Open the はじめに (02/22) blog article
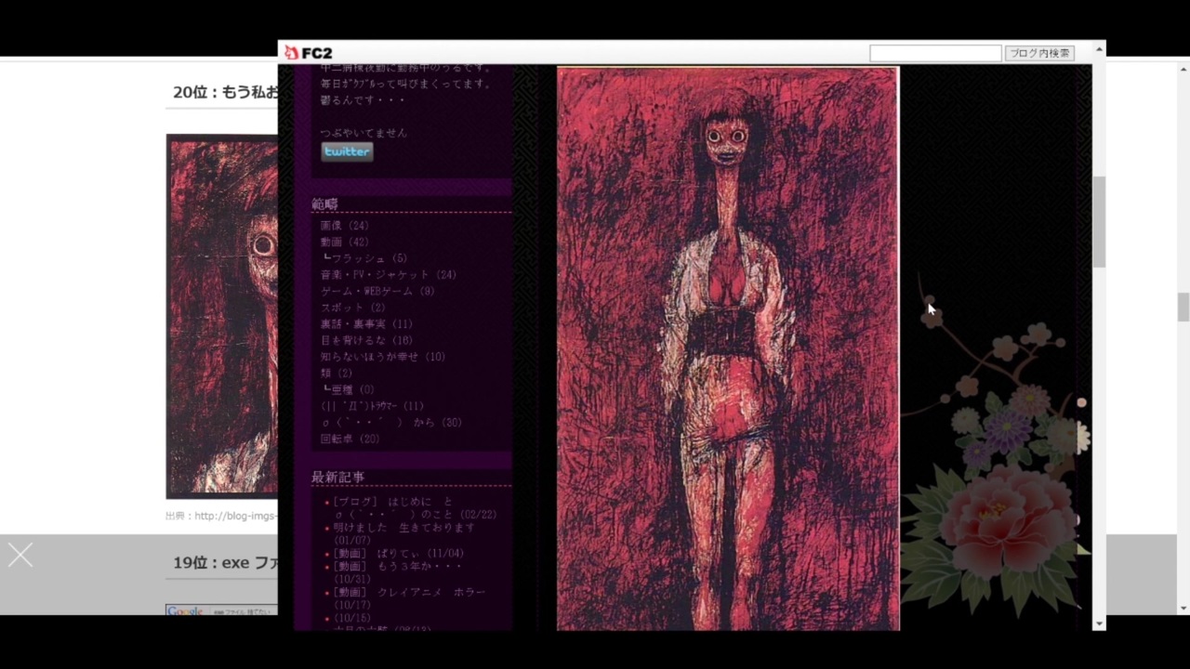 click(x=415, y=507)
